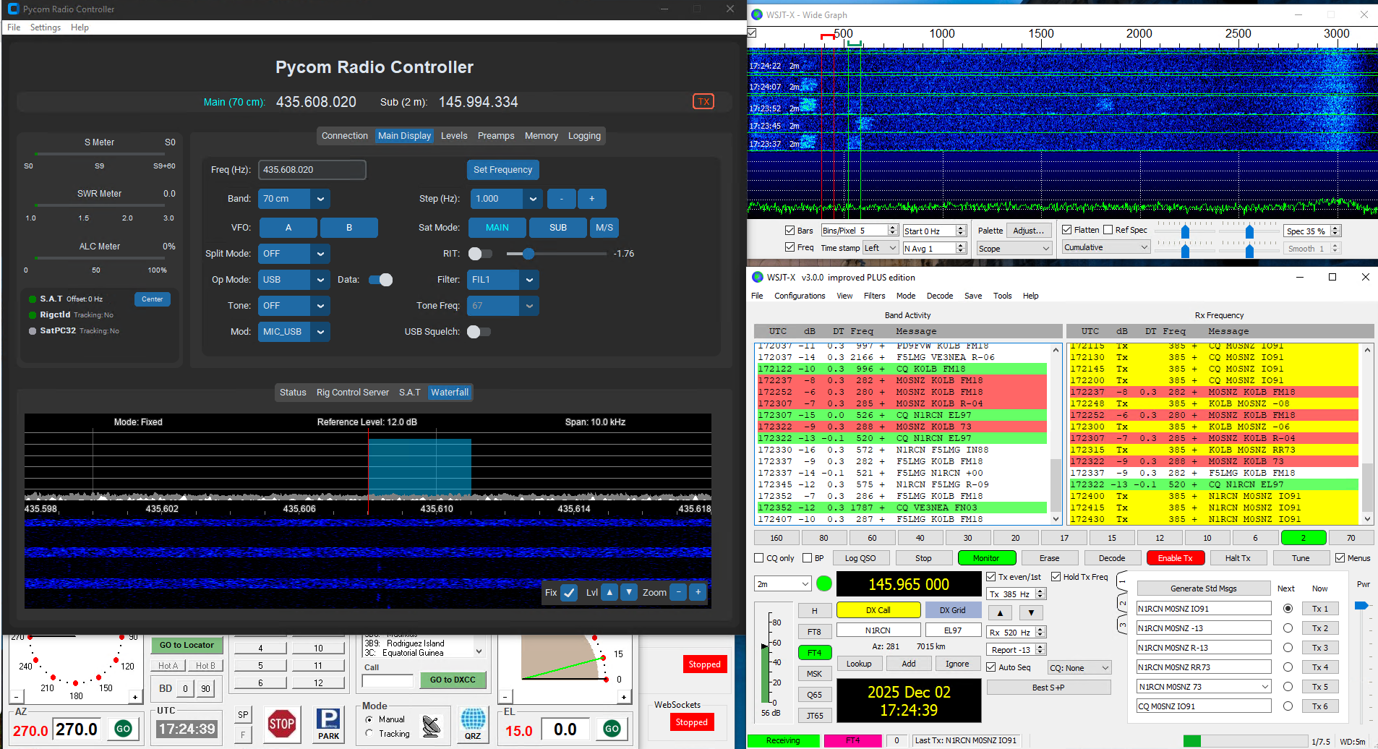Screen dimensions: 1378x749
Task: Toggle the Data switch in Pycom Radio Controller
Action: tap(381, 280)
